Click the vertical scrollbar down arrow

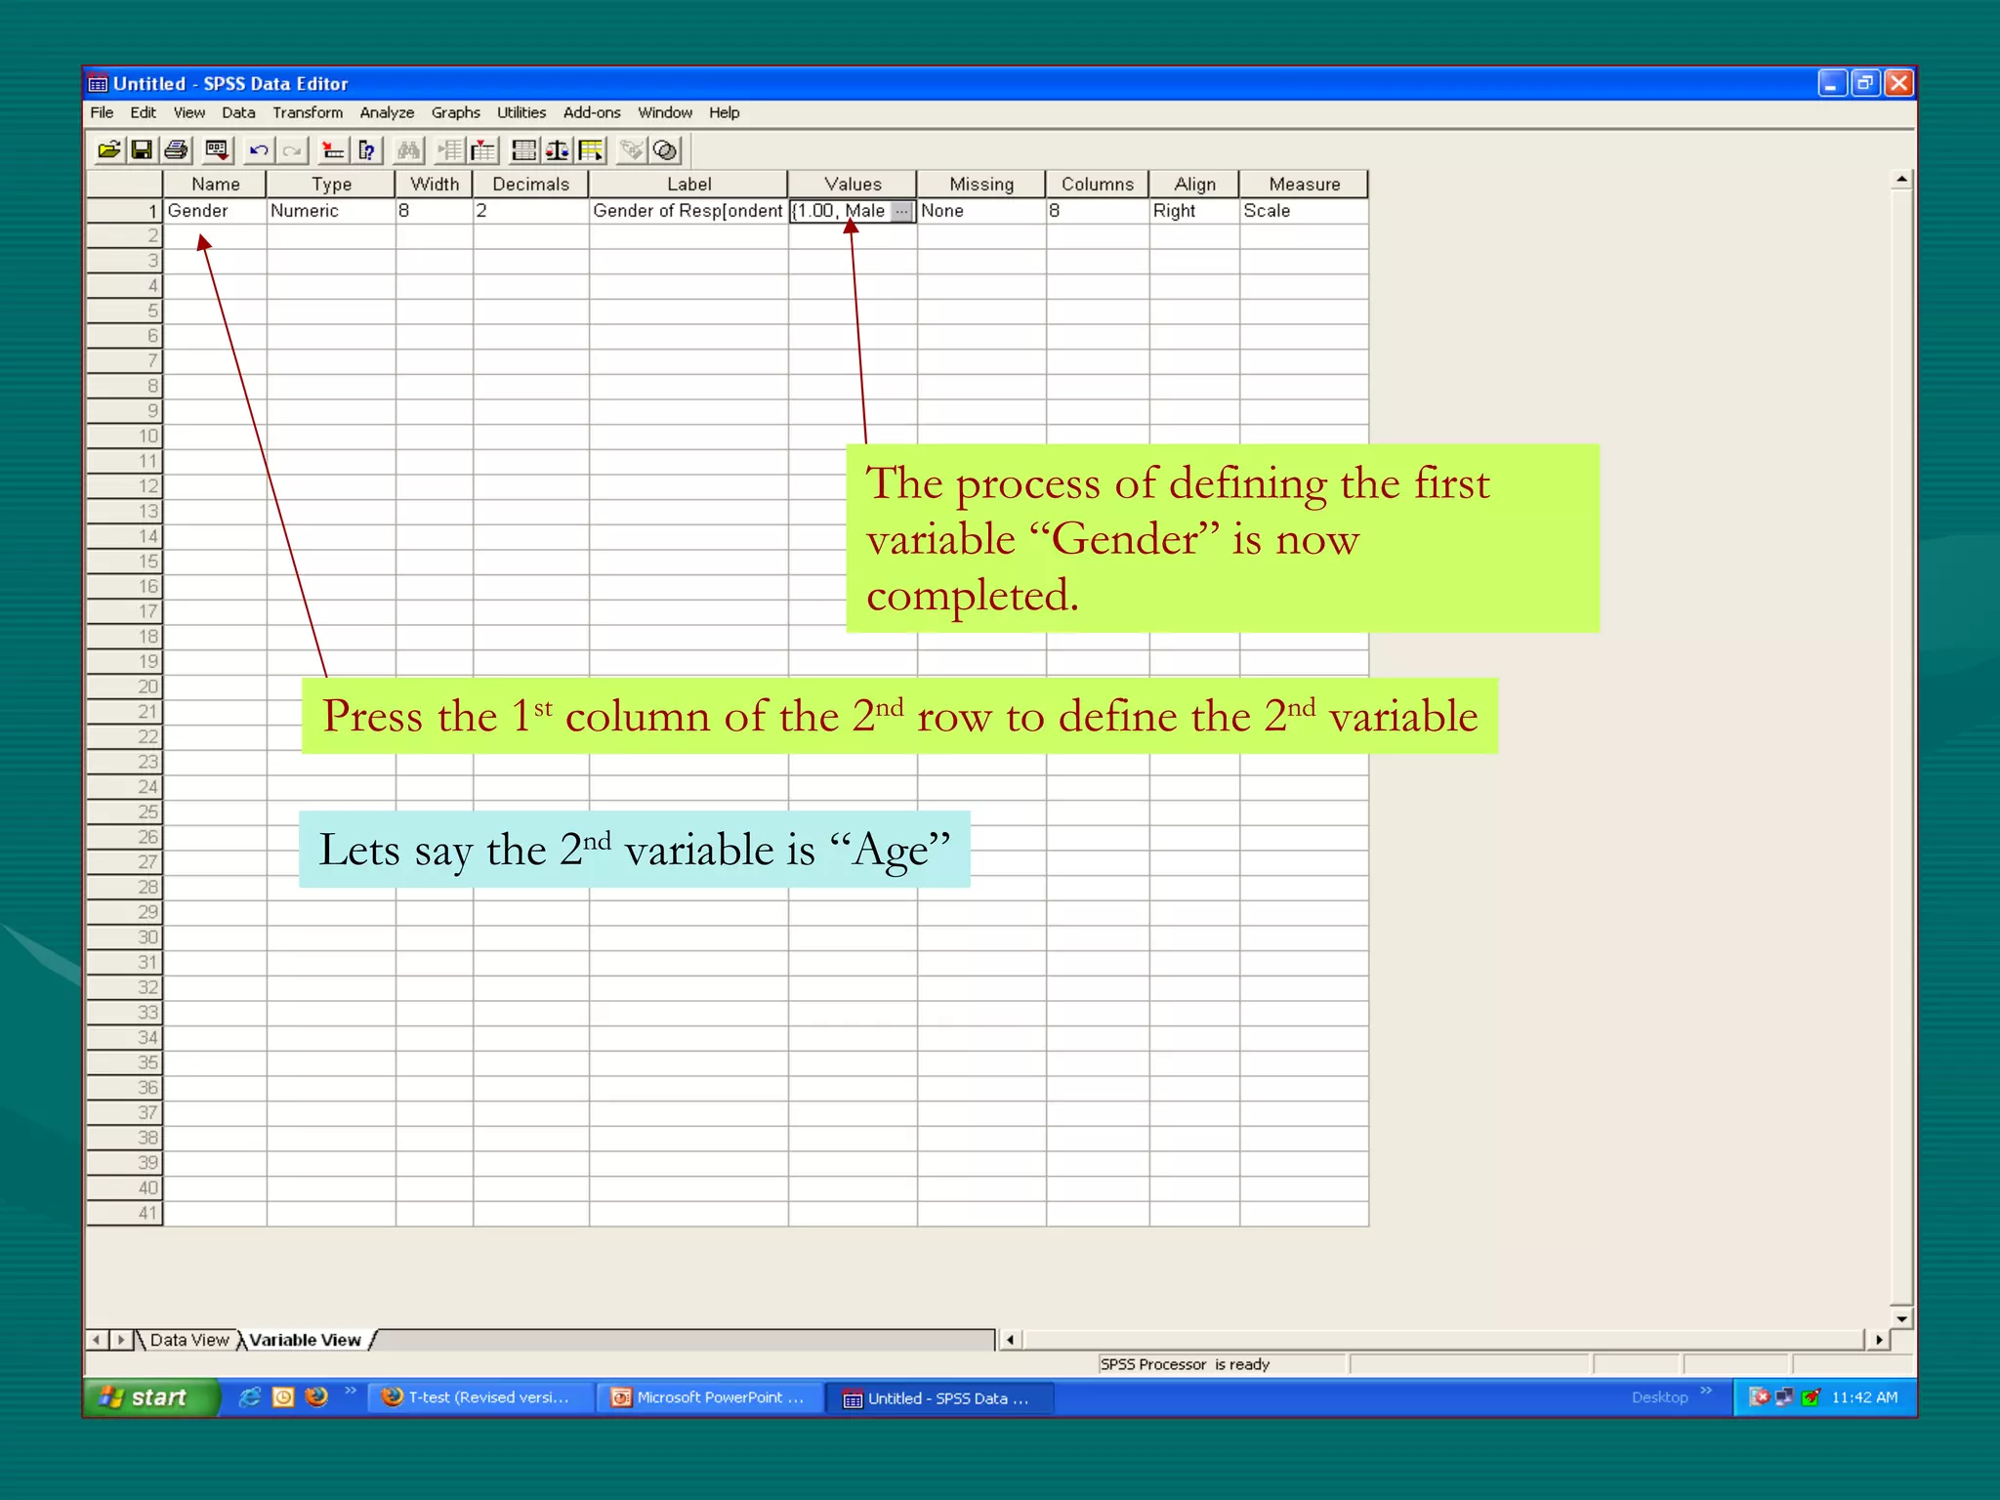1900,1318
